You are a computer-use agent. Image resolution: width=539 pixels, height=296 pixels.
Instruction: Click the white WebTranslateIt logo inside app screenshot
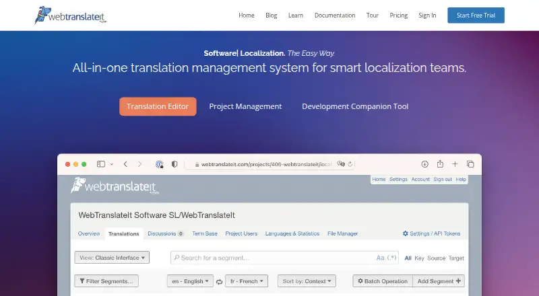coord(115,186)
